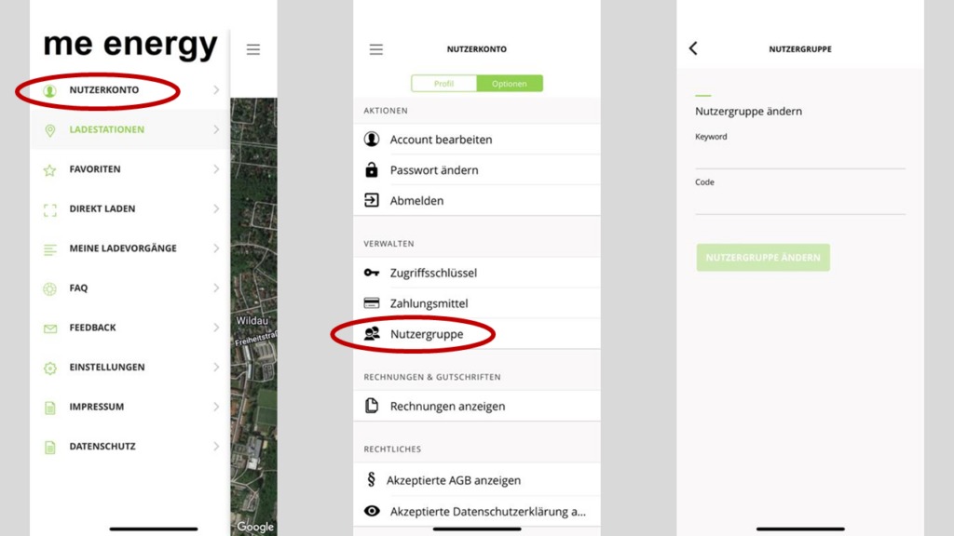Open the Nutzergruppe menu entry
The height and width of the screenshot is (536, 954).
(x=427, y=334)
